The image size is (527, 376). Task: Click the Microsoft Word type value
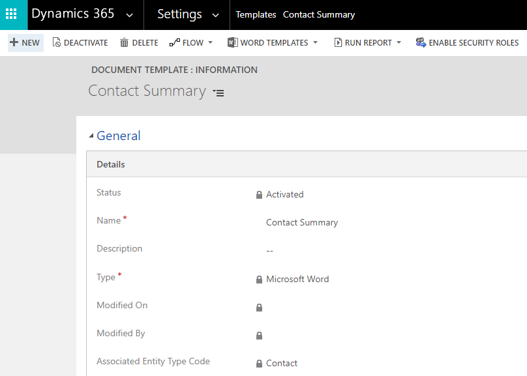297,279
